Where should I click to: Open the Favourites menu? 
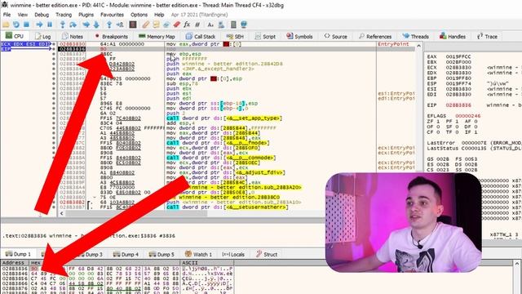[112, 15]
